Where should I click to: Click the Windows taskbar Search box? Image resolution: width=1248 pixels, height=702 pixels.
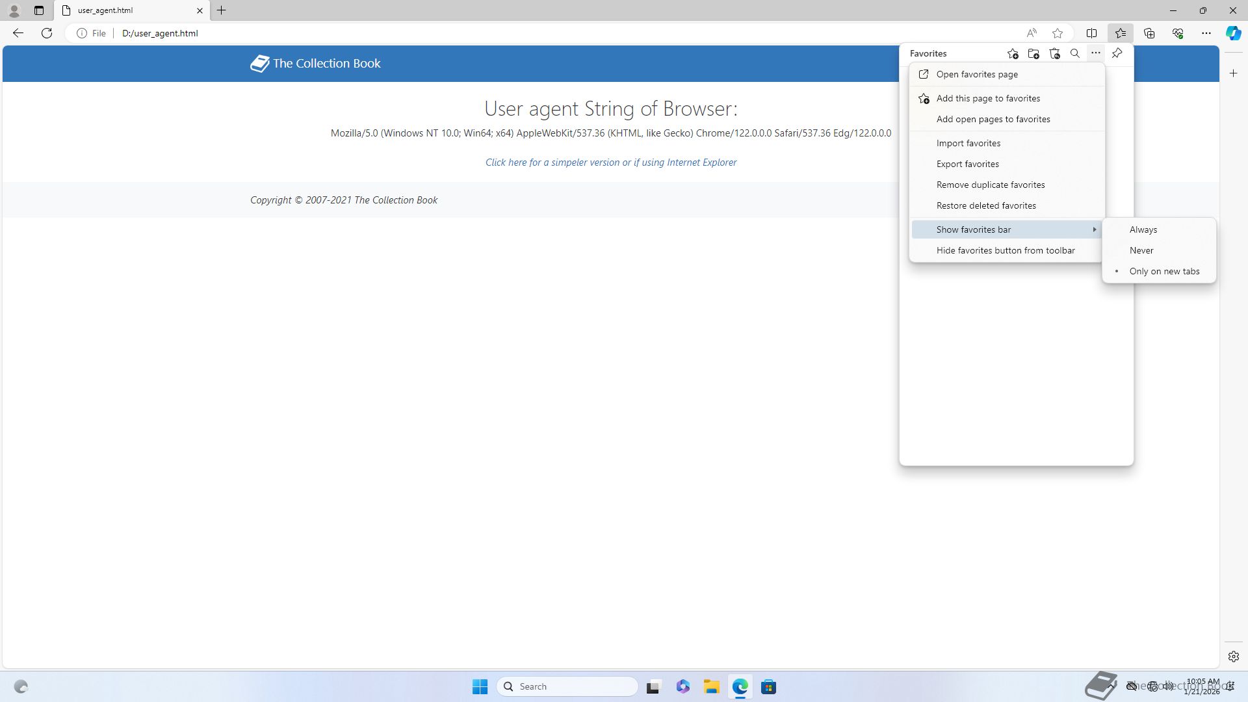[x=567, y=686]
